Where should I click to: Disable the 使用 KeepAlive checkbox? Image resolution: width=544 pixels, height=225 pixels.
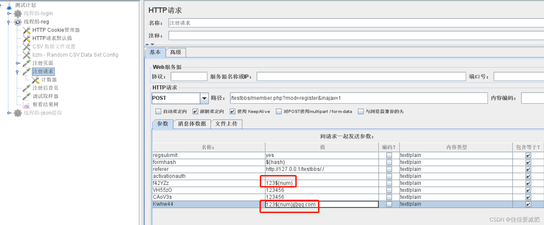232,111
